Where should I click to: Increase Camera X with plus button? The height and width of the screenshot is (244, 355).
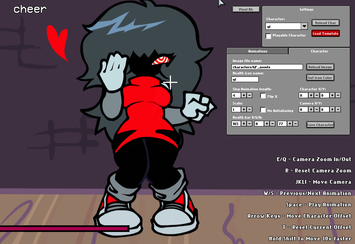(311, 110)
